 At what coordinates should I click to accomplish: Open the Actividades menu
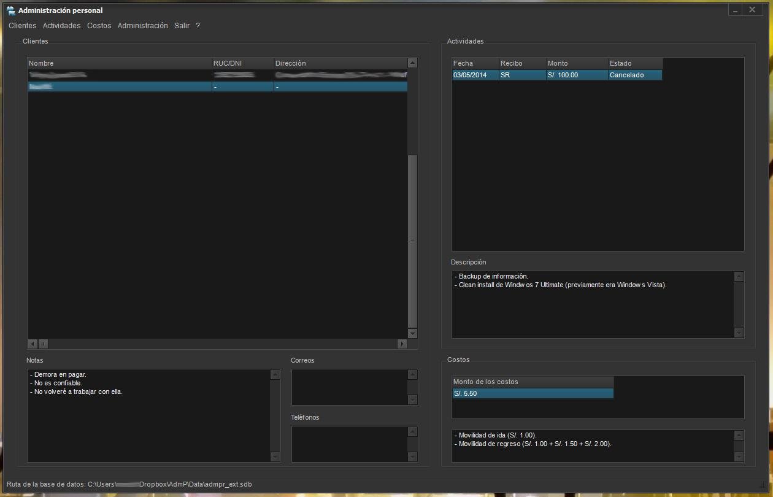click(61, 26)
